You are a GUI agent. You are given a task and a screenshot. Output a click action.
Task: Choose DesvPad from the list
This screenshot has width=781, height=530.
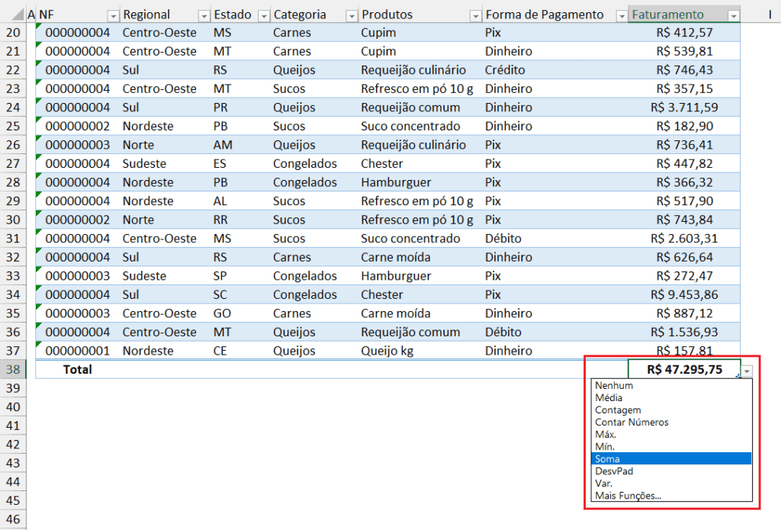click(613, 471)
